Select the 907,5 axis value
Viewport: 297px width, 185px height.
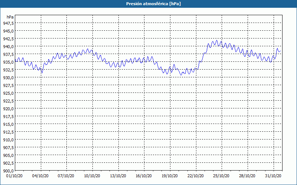[8, 147]
